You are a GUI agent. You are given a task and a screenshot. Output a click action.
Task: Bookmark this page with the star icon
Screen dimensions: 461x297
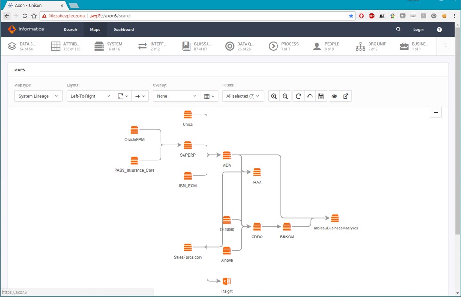(x=351, y=16)
